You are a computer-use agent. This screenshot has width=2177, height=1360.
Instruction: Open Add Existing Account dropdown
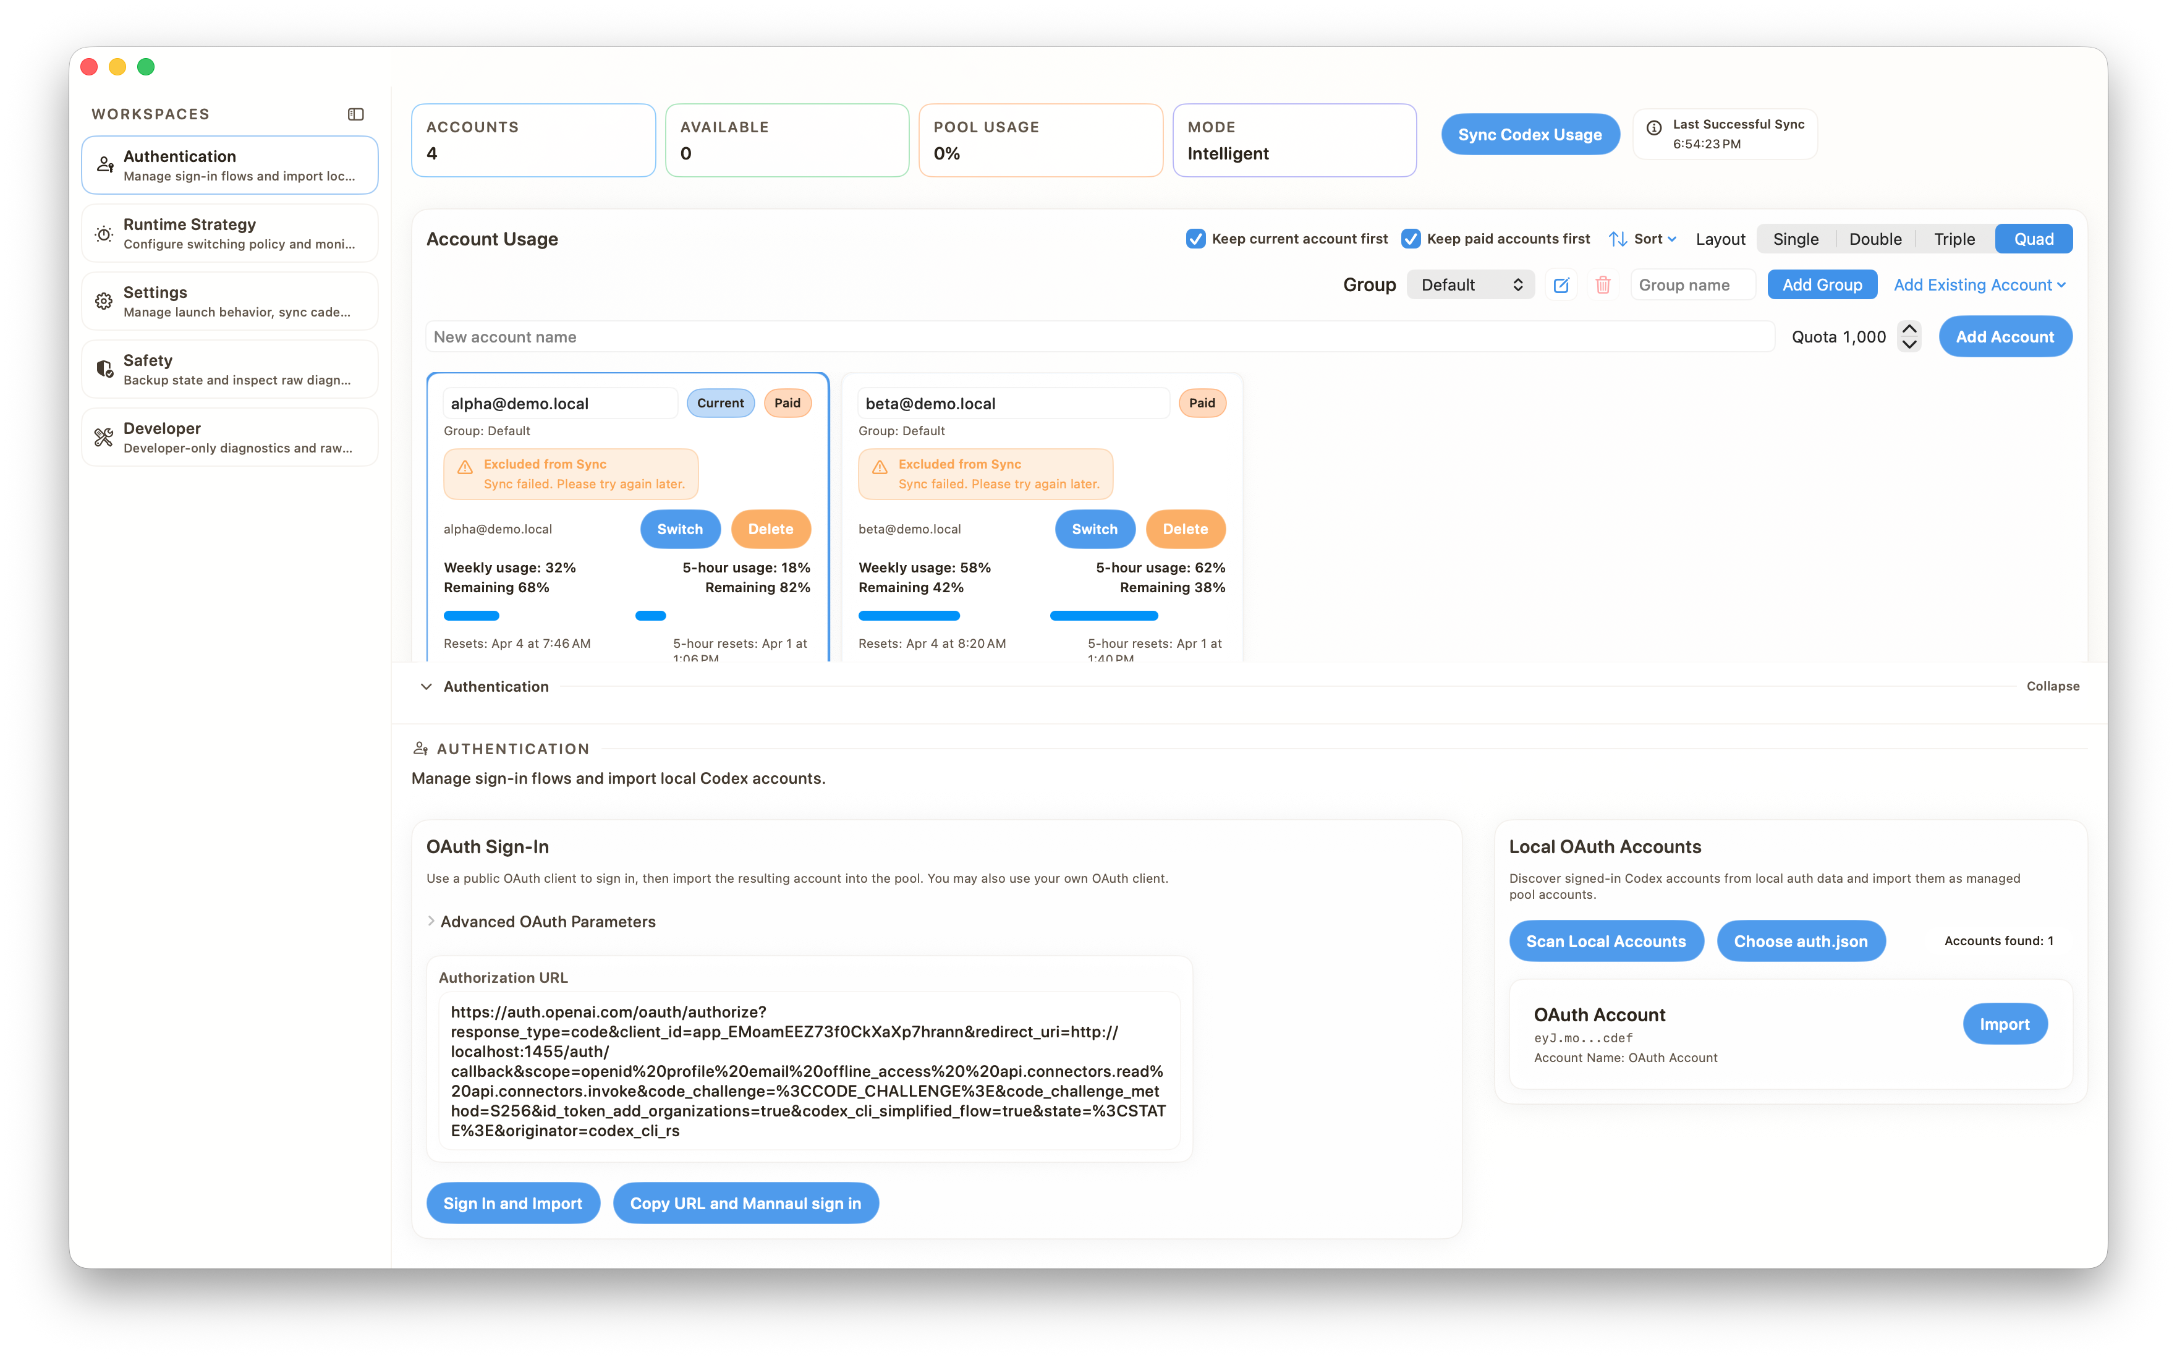pos(1980,285)
